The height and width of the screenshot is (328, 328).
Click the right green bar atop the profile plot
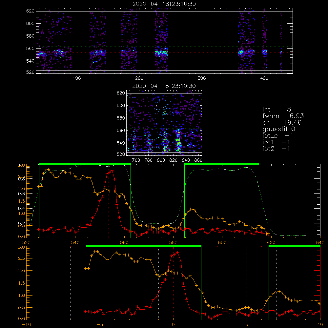222,164
